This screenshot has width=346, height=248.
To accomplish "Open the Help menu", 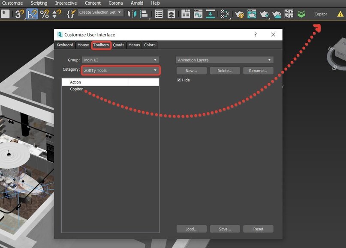I will click(155, 3).
